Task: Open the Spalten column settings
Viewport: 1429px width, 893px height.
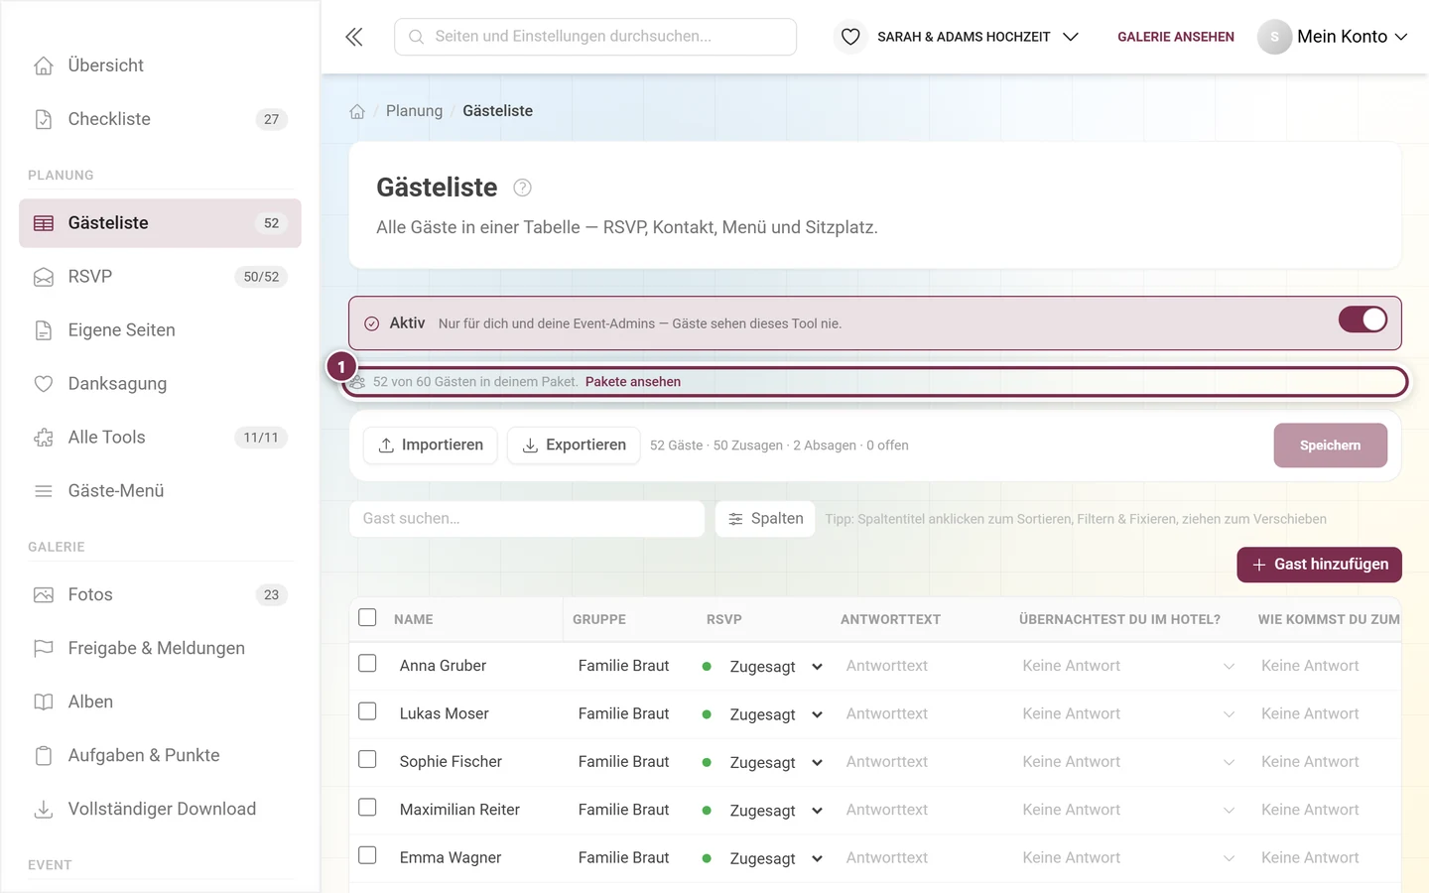Action: pyautogui.click(x=765, y=519)
